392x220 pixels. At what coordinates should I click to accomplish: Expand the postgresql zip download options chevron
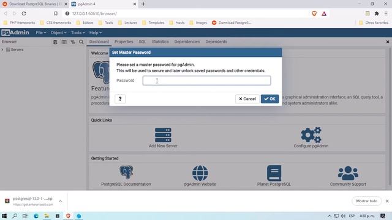click(x=60, y=201)
